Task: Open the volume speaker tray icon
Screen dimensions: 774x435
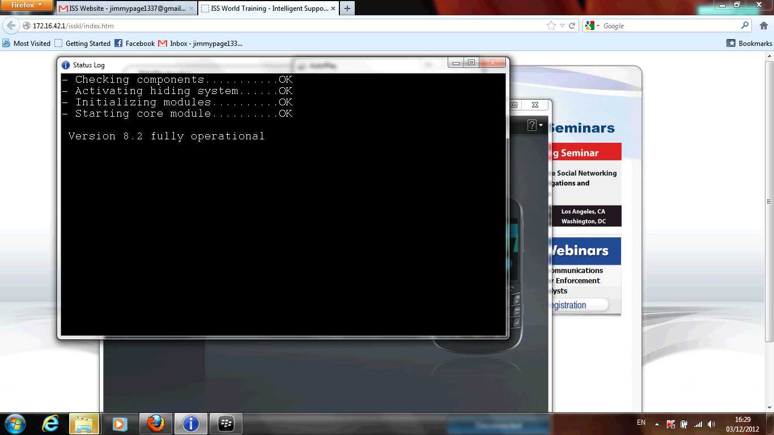Action: coord(712,424)
